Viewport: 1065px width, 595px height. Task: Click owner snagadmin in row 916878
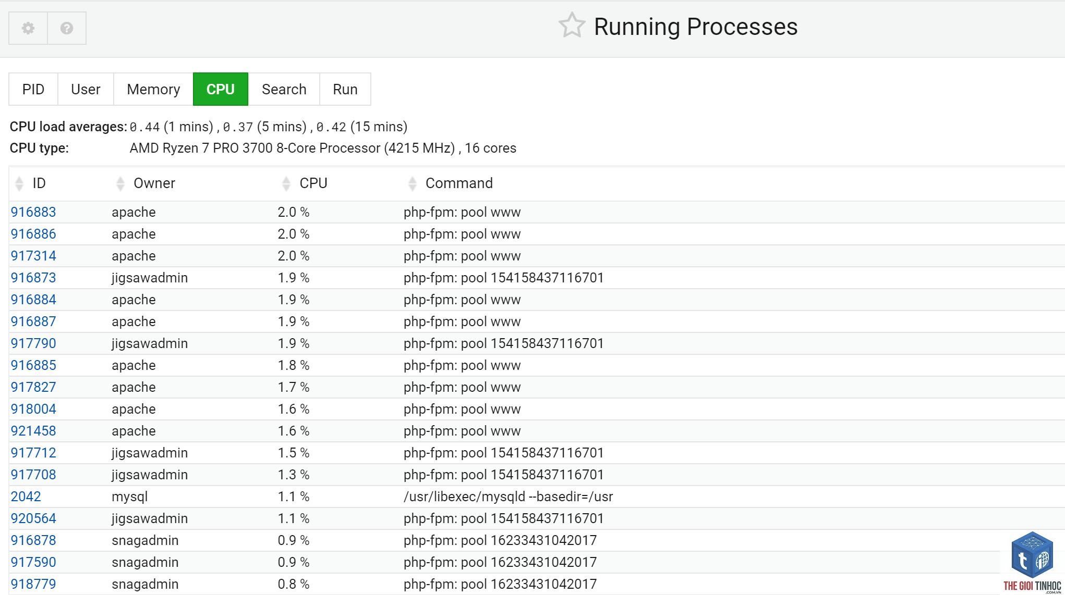(145, 541)
